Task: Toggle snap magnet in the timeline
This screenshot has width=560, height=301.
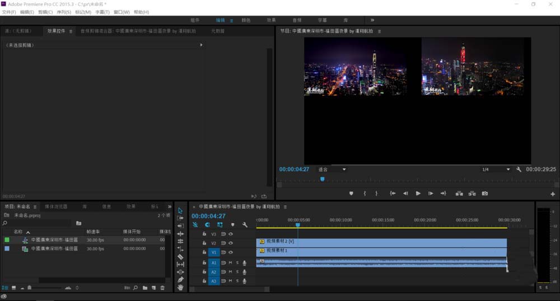Action: coord(207,224)
